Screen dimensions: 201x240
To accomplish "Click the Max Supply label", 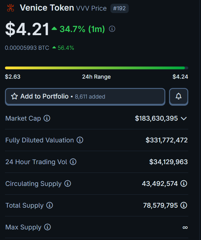I will (x=23, y=227).
